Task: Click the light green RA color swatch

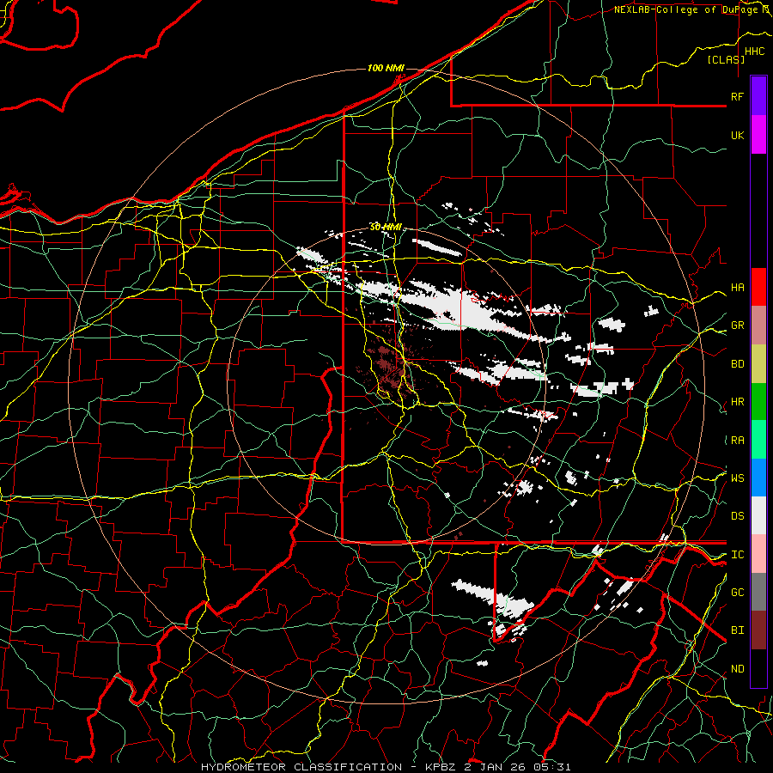Action: 758,440
